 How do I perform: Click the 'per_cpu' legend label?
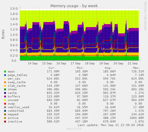[x=14, y=79]
